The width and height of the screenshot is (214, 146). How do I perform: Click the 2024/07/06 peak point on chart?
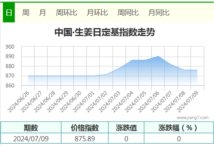tap(158, 56)
